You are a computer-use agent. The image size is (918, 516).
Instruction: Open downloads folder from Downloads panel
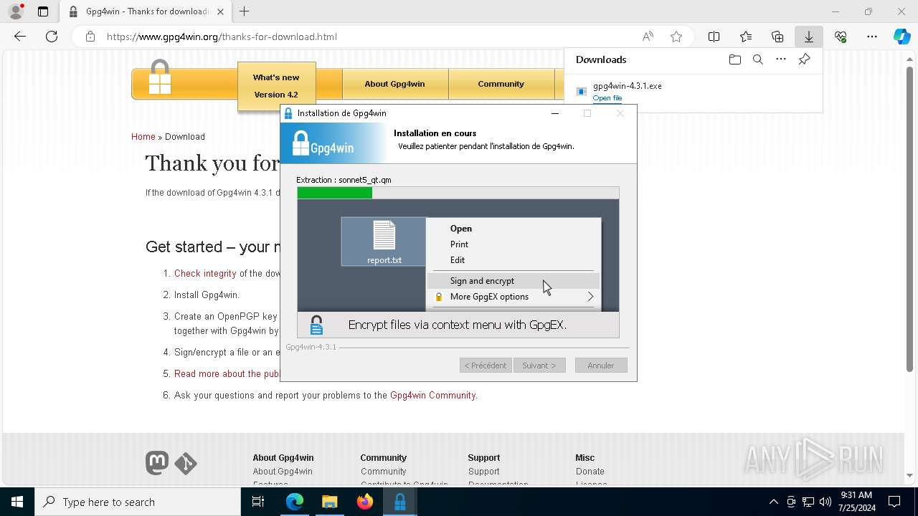[734, 59]
